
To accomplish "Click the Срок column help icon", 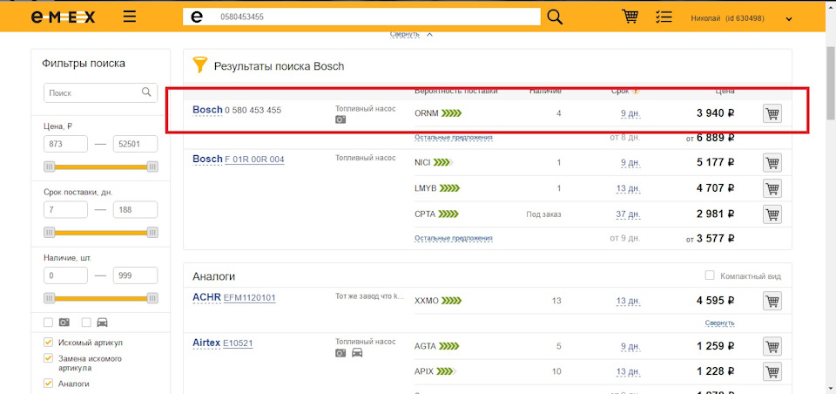I will coord(635,92).
